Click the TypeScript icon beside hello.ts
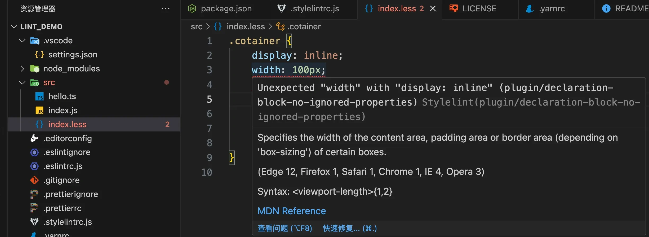Screen dimensions: 649x237 [39, 97]
